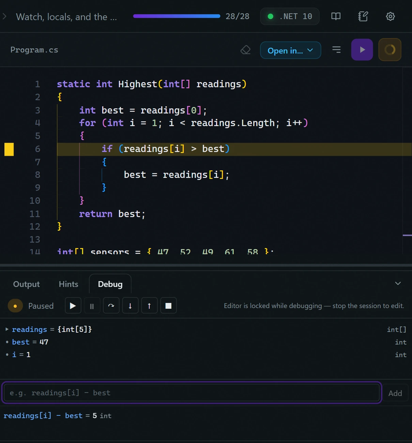Click line number 3 in gutter

click(37, 110)
